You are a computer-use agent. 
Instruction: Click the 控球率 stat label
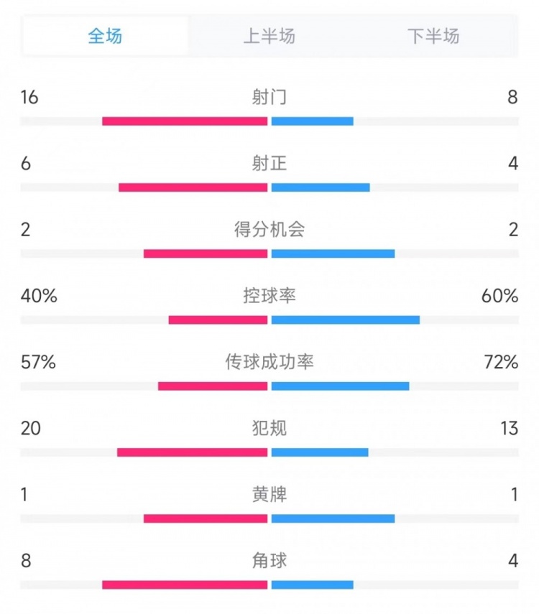pyautogui.click(x=269, y=296)
